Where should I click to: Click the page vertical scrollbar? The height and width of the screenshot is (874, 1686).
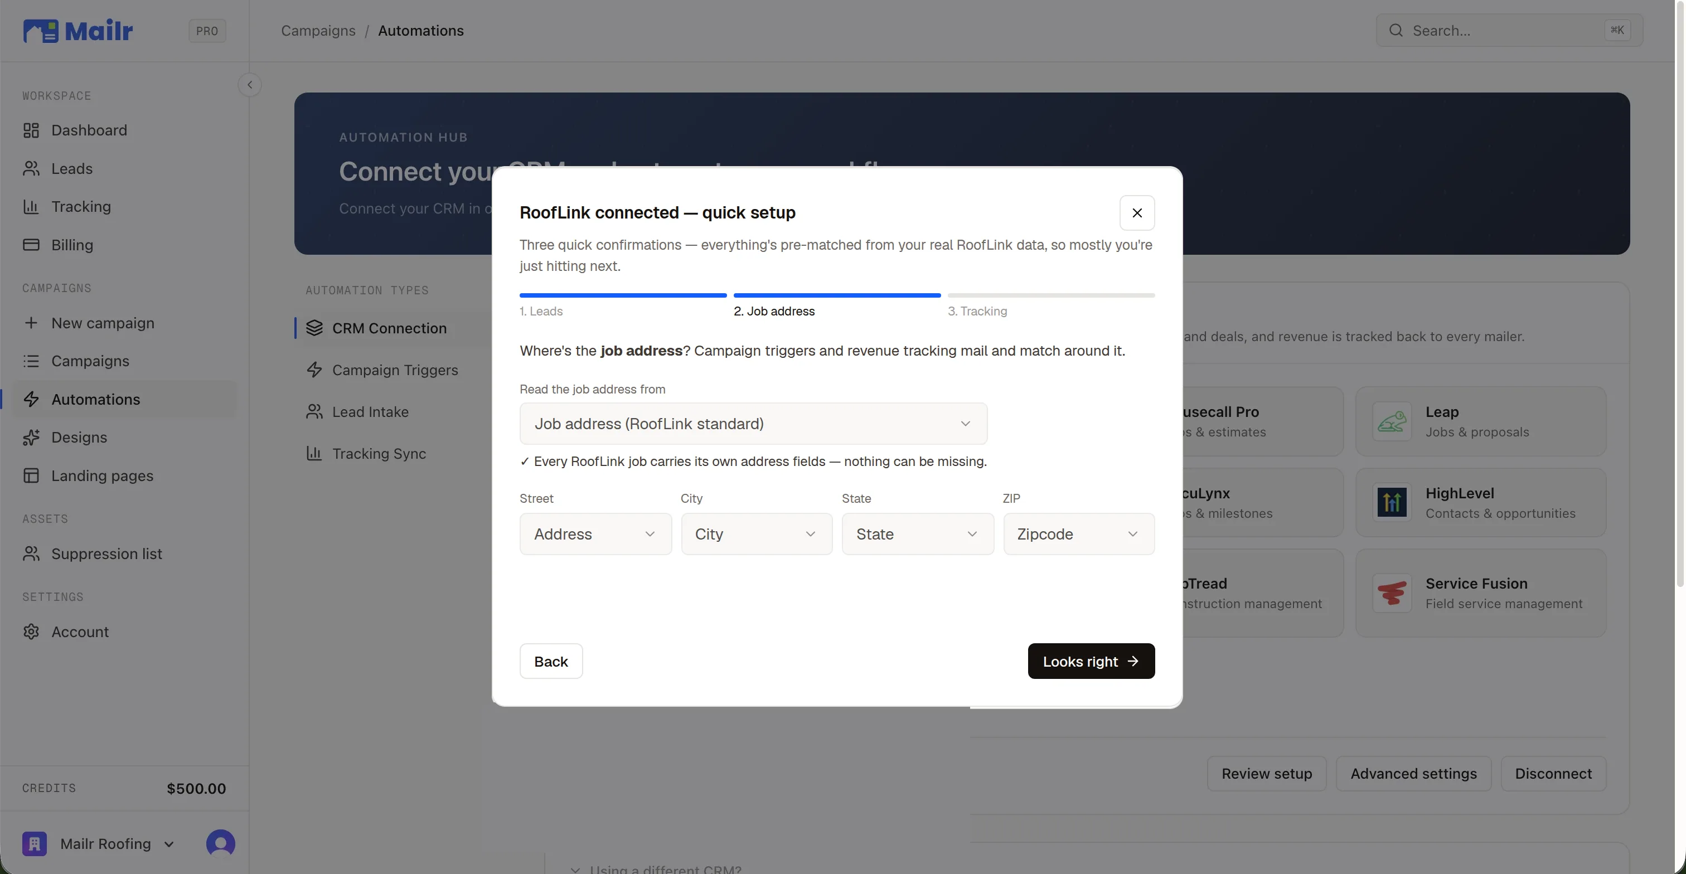point(1681,294)
